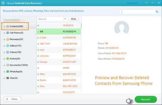Select the Audios music note icon
This screenshot has height=105, width=162.
(8, 59)
